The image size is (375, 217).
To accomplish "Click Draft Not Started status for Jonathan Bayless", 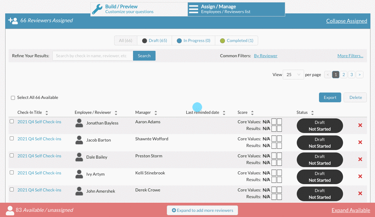I will [x=320, y=126].
